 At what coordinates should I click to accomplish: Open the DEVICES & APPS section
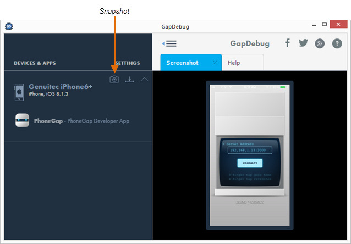click(x=35, y=63)
